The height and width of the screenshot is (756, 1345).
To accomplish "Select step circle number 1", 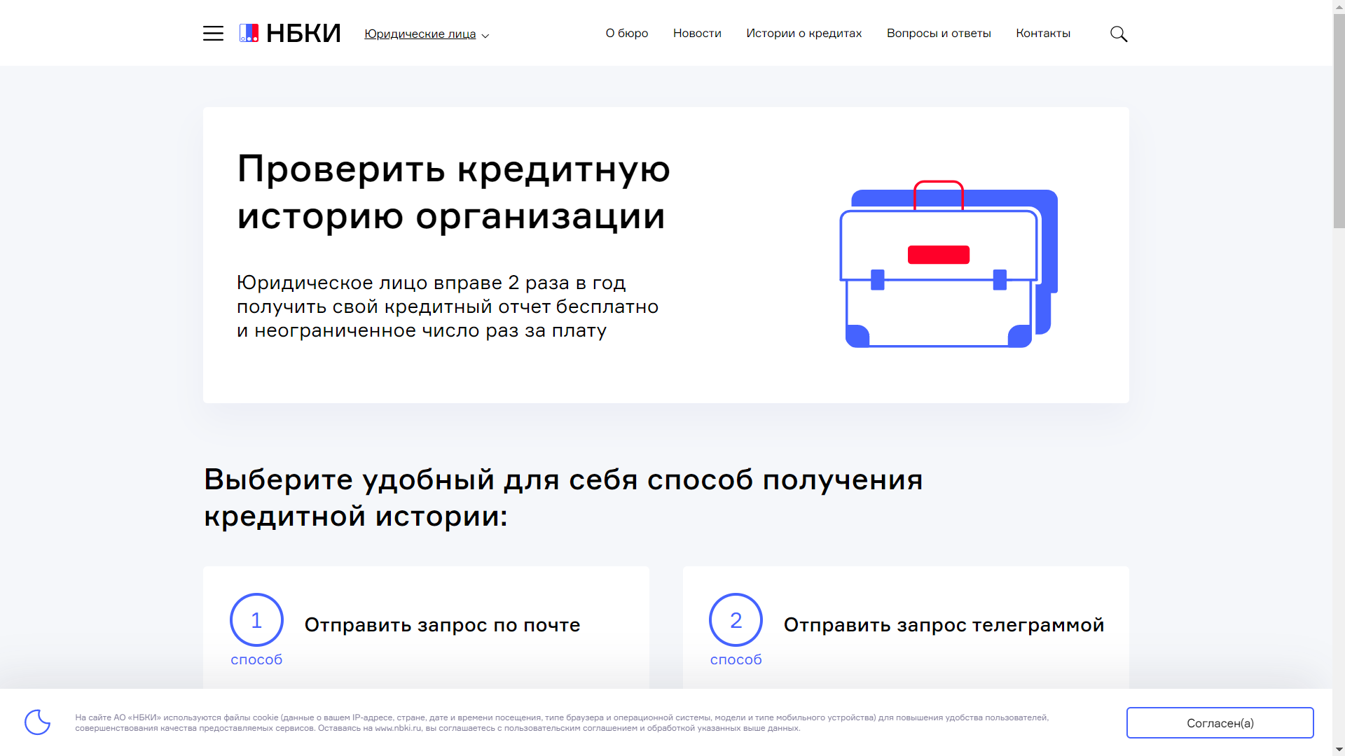I will point(256,619).
